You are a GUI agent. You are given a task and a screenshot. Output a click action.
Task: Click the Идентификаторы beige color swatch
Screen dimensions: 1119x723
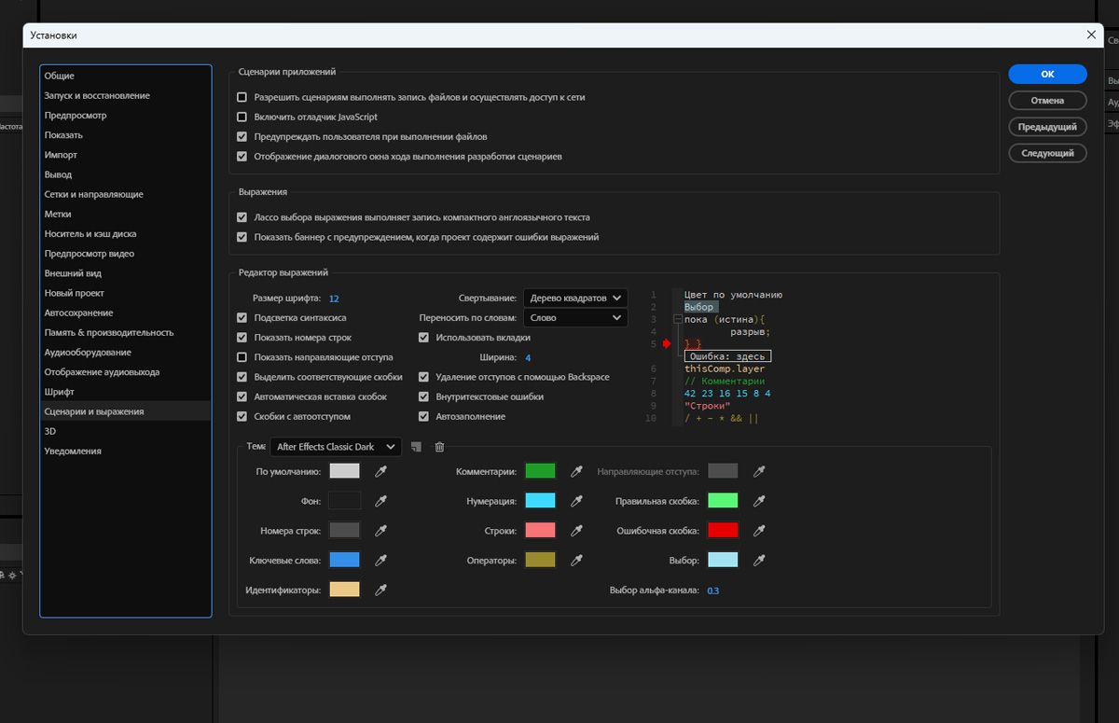pos(344,590)
